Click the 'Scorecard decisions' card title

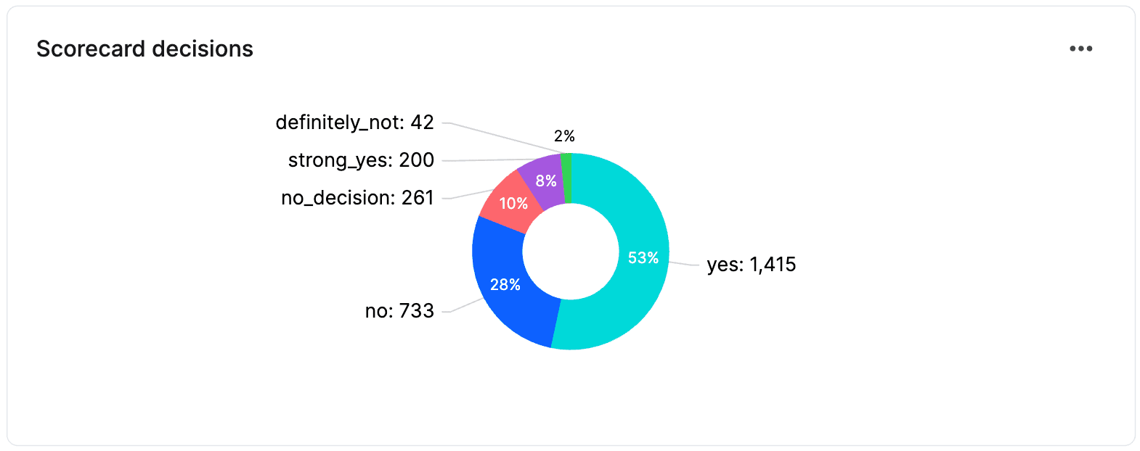(145, 49)
